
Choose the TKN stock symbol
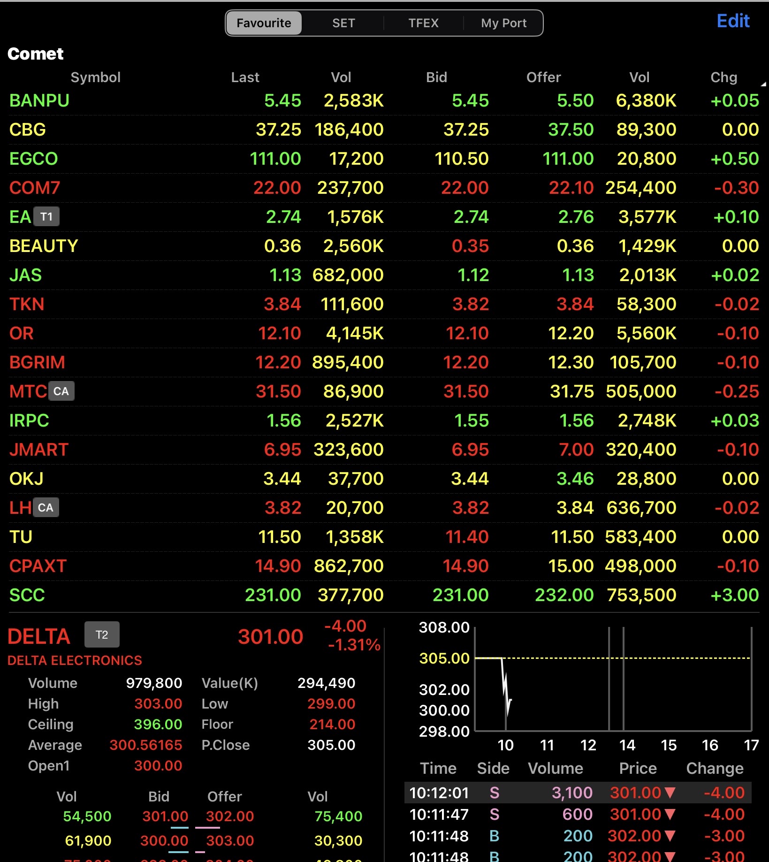point(27,304)
